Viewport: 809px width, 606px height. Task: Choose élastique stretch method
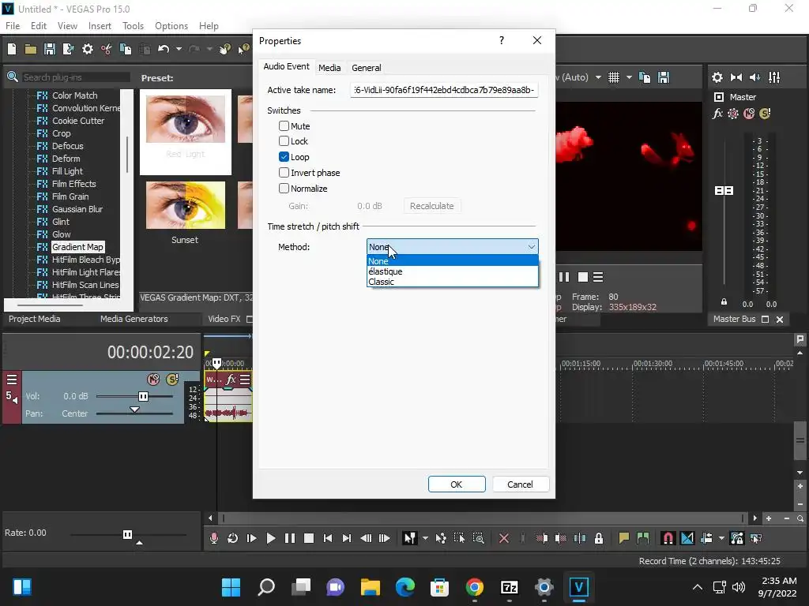coord(453,271)
